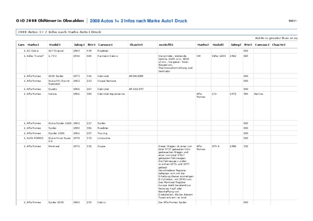This screenshot has height=221, width=313.
Task: Select the Adler Trumpf row cell
Action: coord(35,56)
